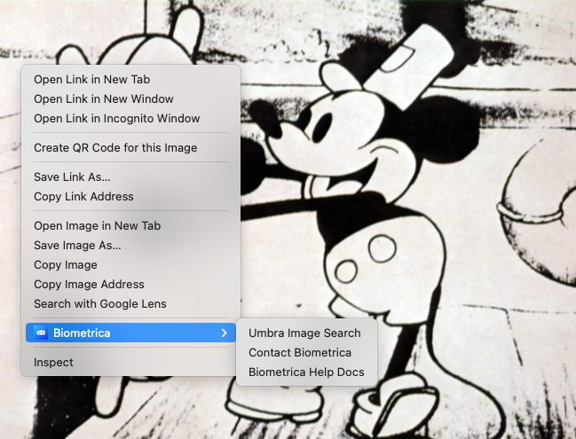This screenshot has height=439, width=576.
Task: Choose Open Image in New Tab
Action: pyautogui.click(x=130, y=226)
